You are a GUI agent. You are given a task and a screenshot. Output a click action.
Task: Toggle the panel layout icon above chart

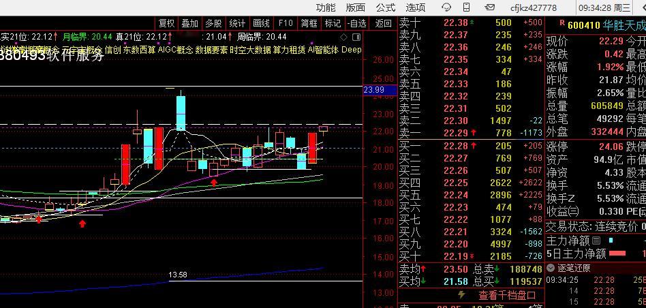point(356,37)
